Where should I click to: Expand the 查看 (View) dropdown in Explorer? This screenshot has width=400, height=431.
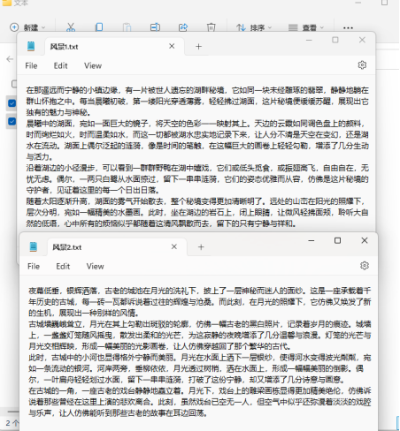point(306,27)
